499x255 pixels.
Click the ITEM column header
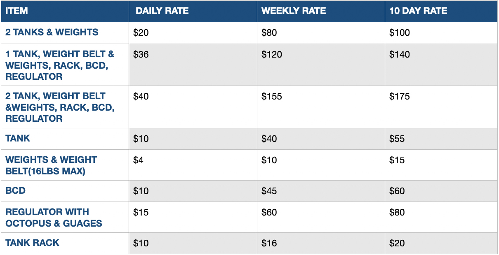17,11
